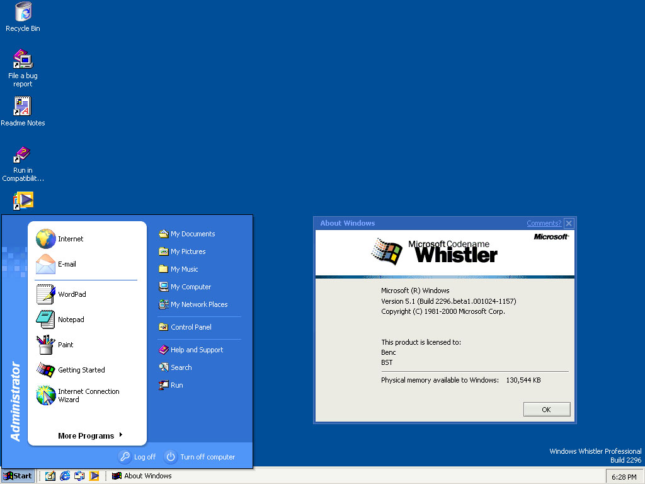The image size is (645, 484).
Task: Click the notepad quick launch icon
Action: pos(50,476)
